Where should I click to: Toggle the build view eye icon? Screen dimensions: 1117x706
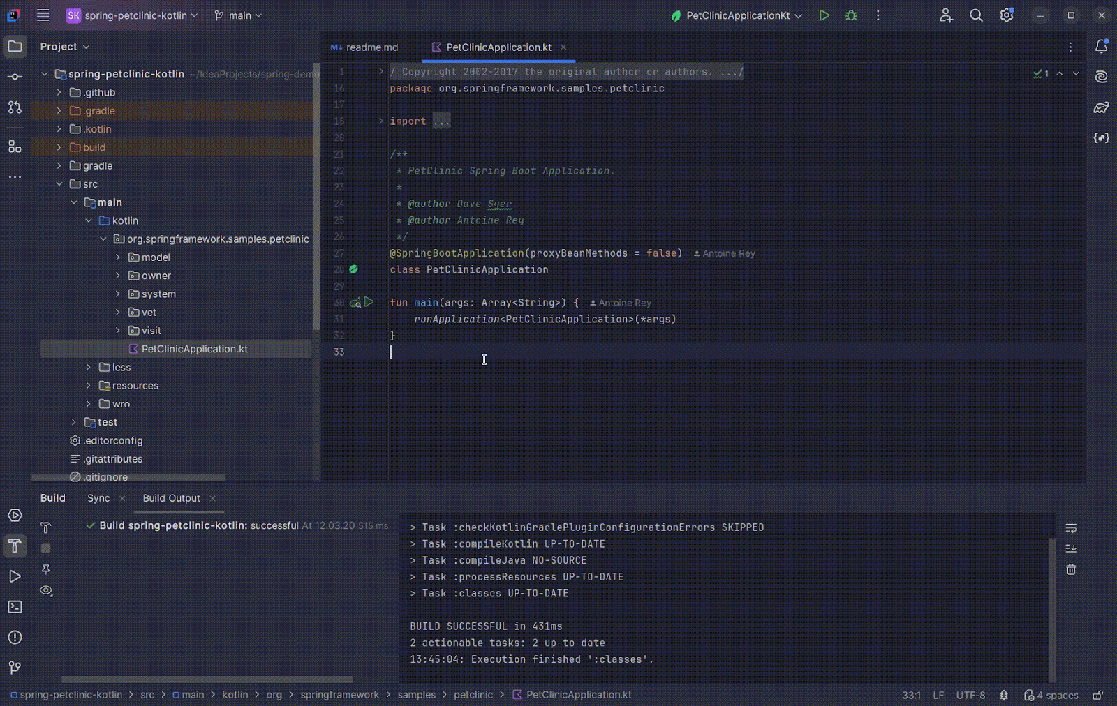(46, 590)
